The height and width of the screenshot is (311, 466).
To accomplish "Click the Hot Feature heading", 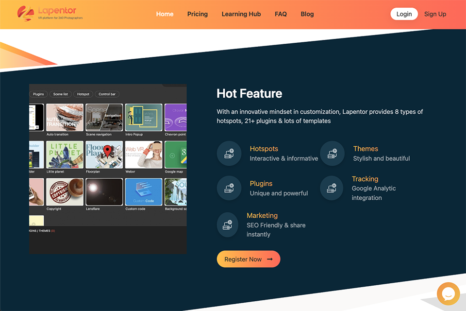I will click(x=250, y=93).
